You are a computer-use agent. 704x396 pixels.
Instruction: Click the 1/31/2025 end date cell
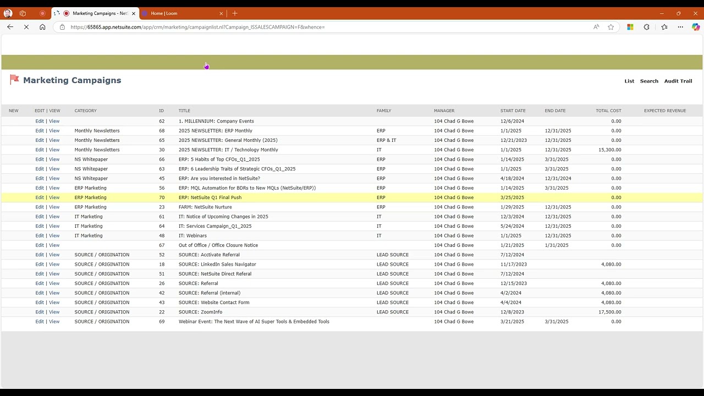pyautogui.click(x=557, y=245)
